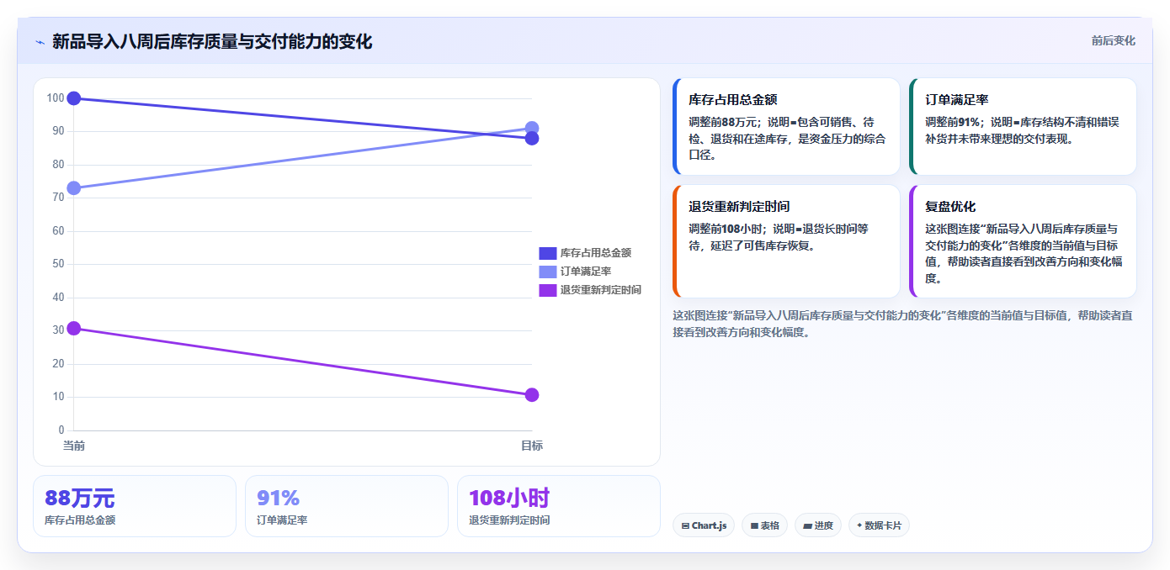1170x570 pixels.
Task: Click the 表格 tag icon
Action: (754, 526)
